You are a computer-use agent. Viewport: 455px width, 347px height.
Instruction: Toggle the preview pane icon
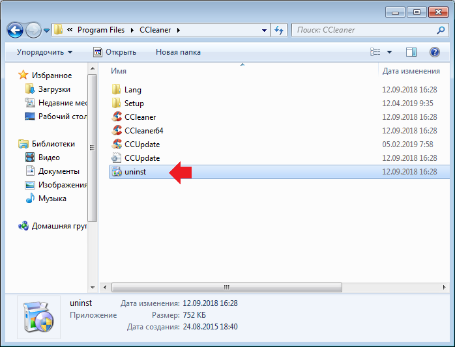click(x=411, y=52)
